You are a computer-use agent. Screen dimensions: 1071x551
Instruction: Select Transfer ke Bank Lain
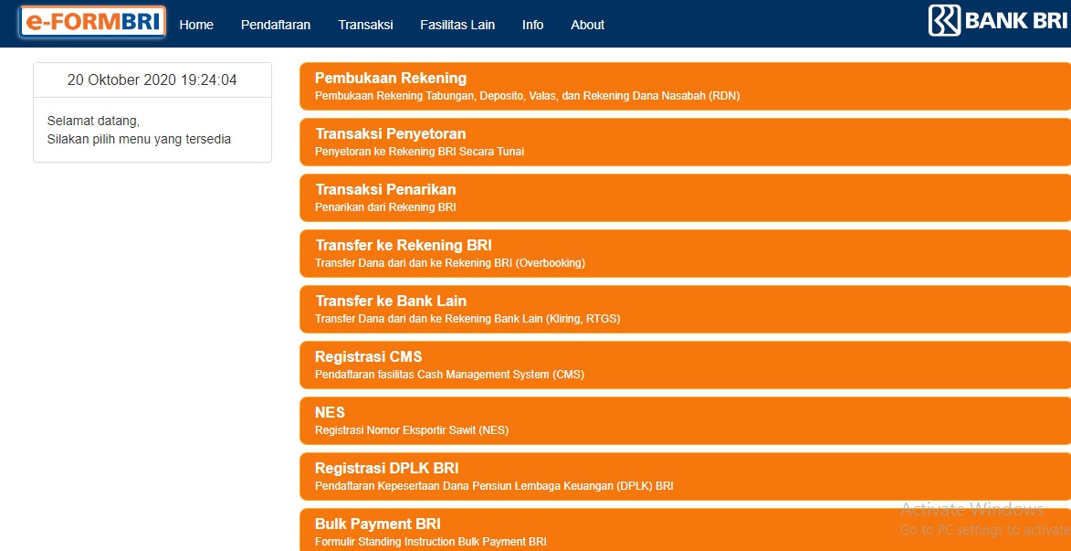685,309
